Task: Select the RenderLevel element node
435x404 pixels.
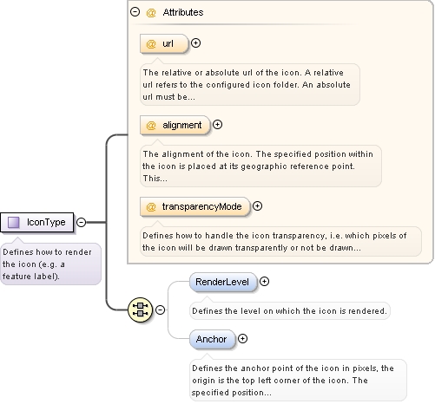Action: [x=223, y=282]
